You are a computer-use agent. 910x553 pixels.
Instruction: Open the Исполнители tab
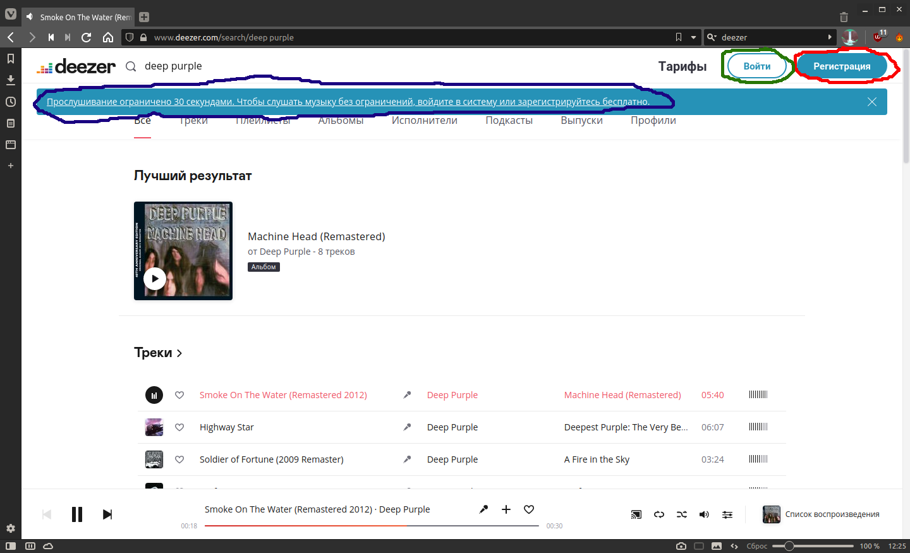click(x=425, y=120)
